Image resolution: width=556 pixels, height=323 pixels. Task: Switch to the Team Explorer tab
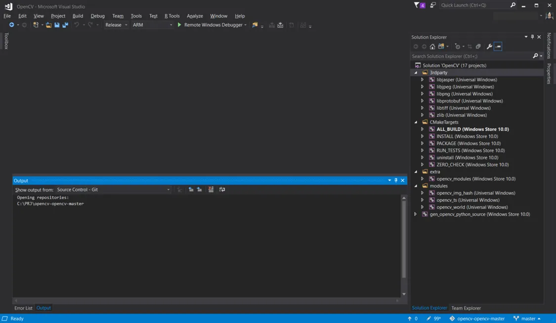click(x=466, y=308)
